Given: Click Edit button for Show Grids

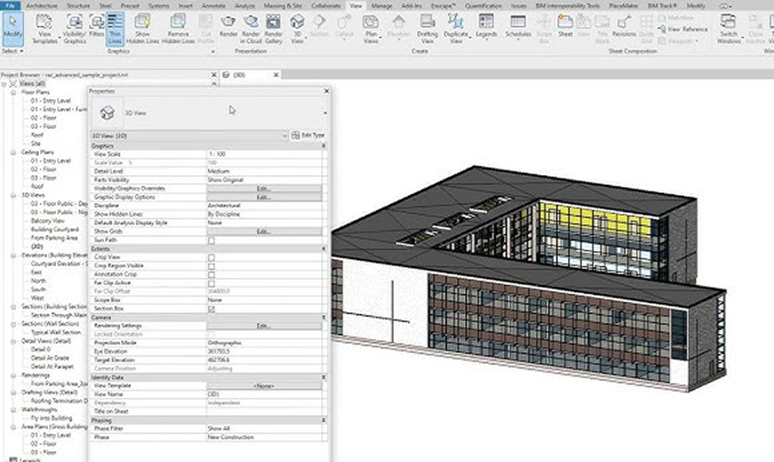Looking at the screenshot, I should tap(264, 231).
